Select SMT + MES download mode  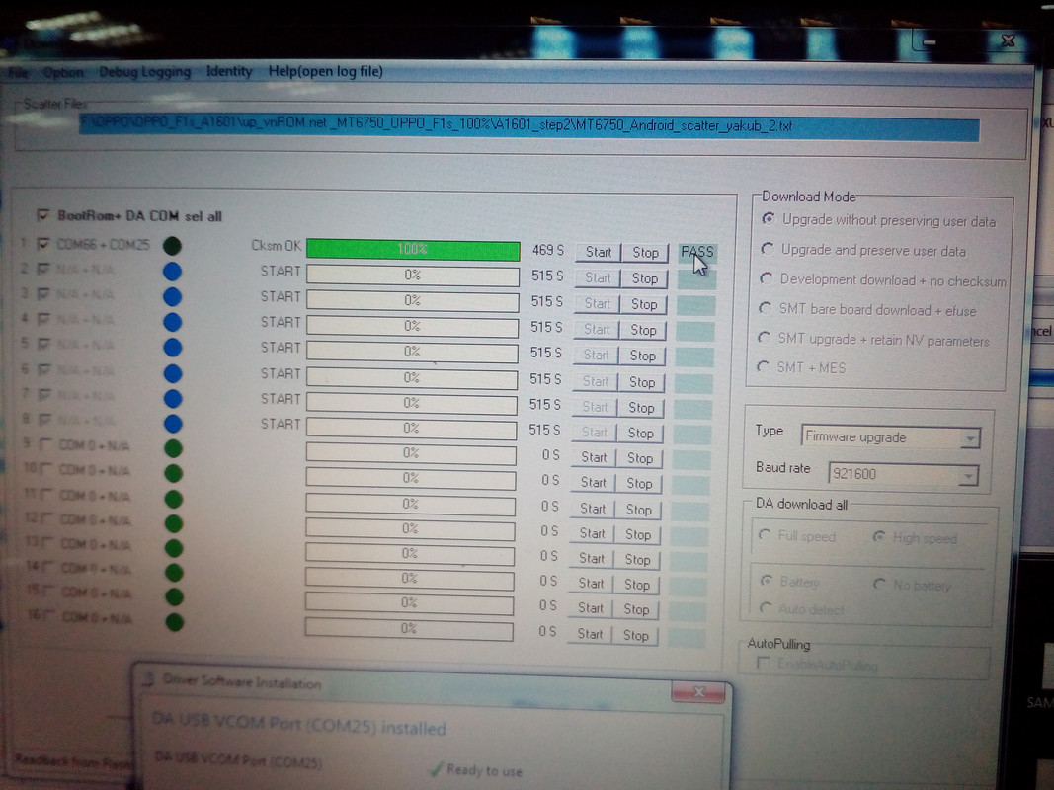pos(763,366)
